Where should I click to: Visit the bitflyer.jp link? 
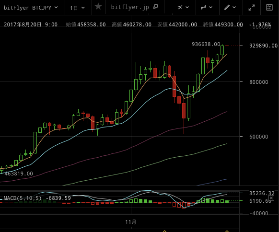click(x=130, y=7)
